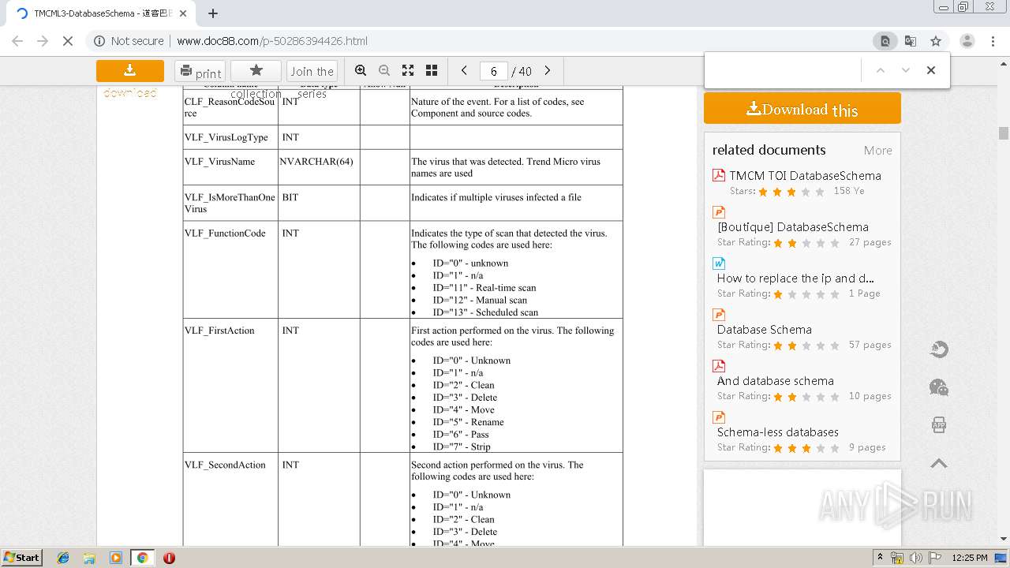Click the back-to-top arrow
The image size is (1010, 568).
[939, 463]
